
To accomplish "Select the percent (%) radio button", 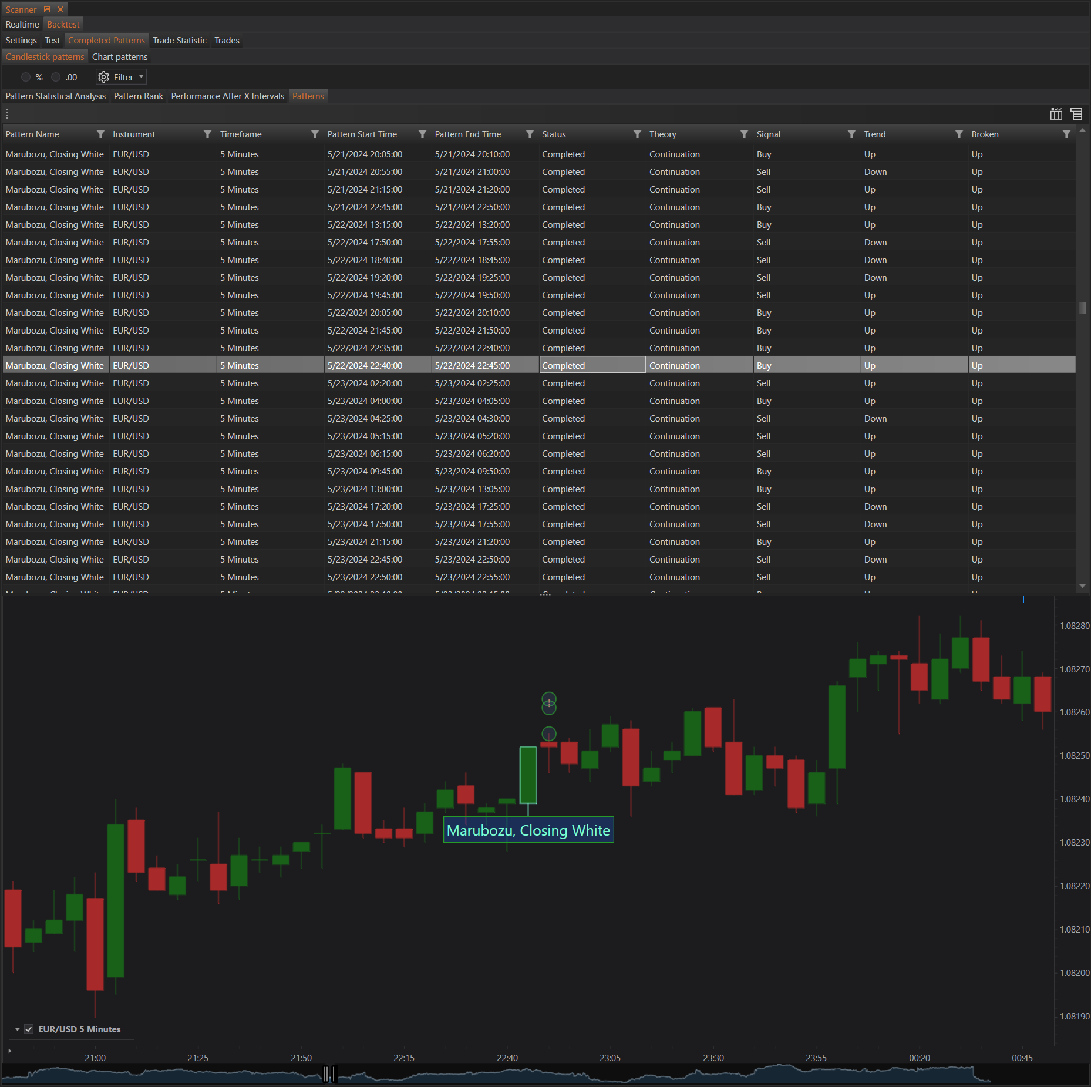I will tap(26, 77).
